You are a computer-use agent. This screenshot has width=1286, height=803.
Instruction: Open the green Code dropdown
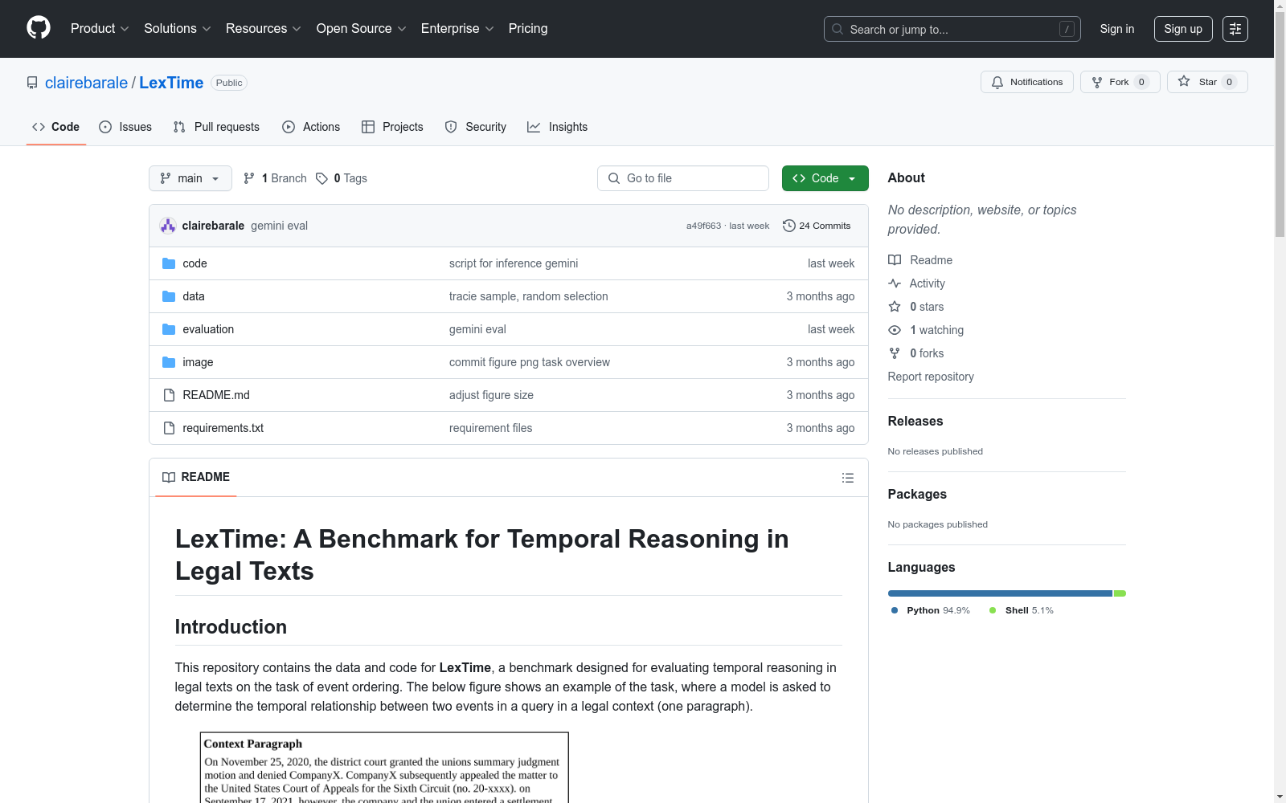[x=825, y=178]
